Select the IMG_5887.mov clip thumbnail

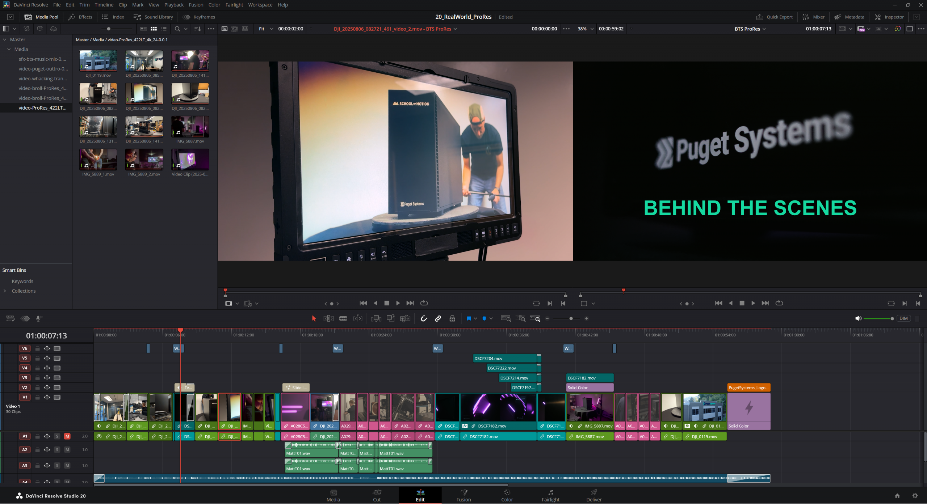190,127
